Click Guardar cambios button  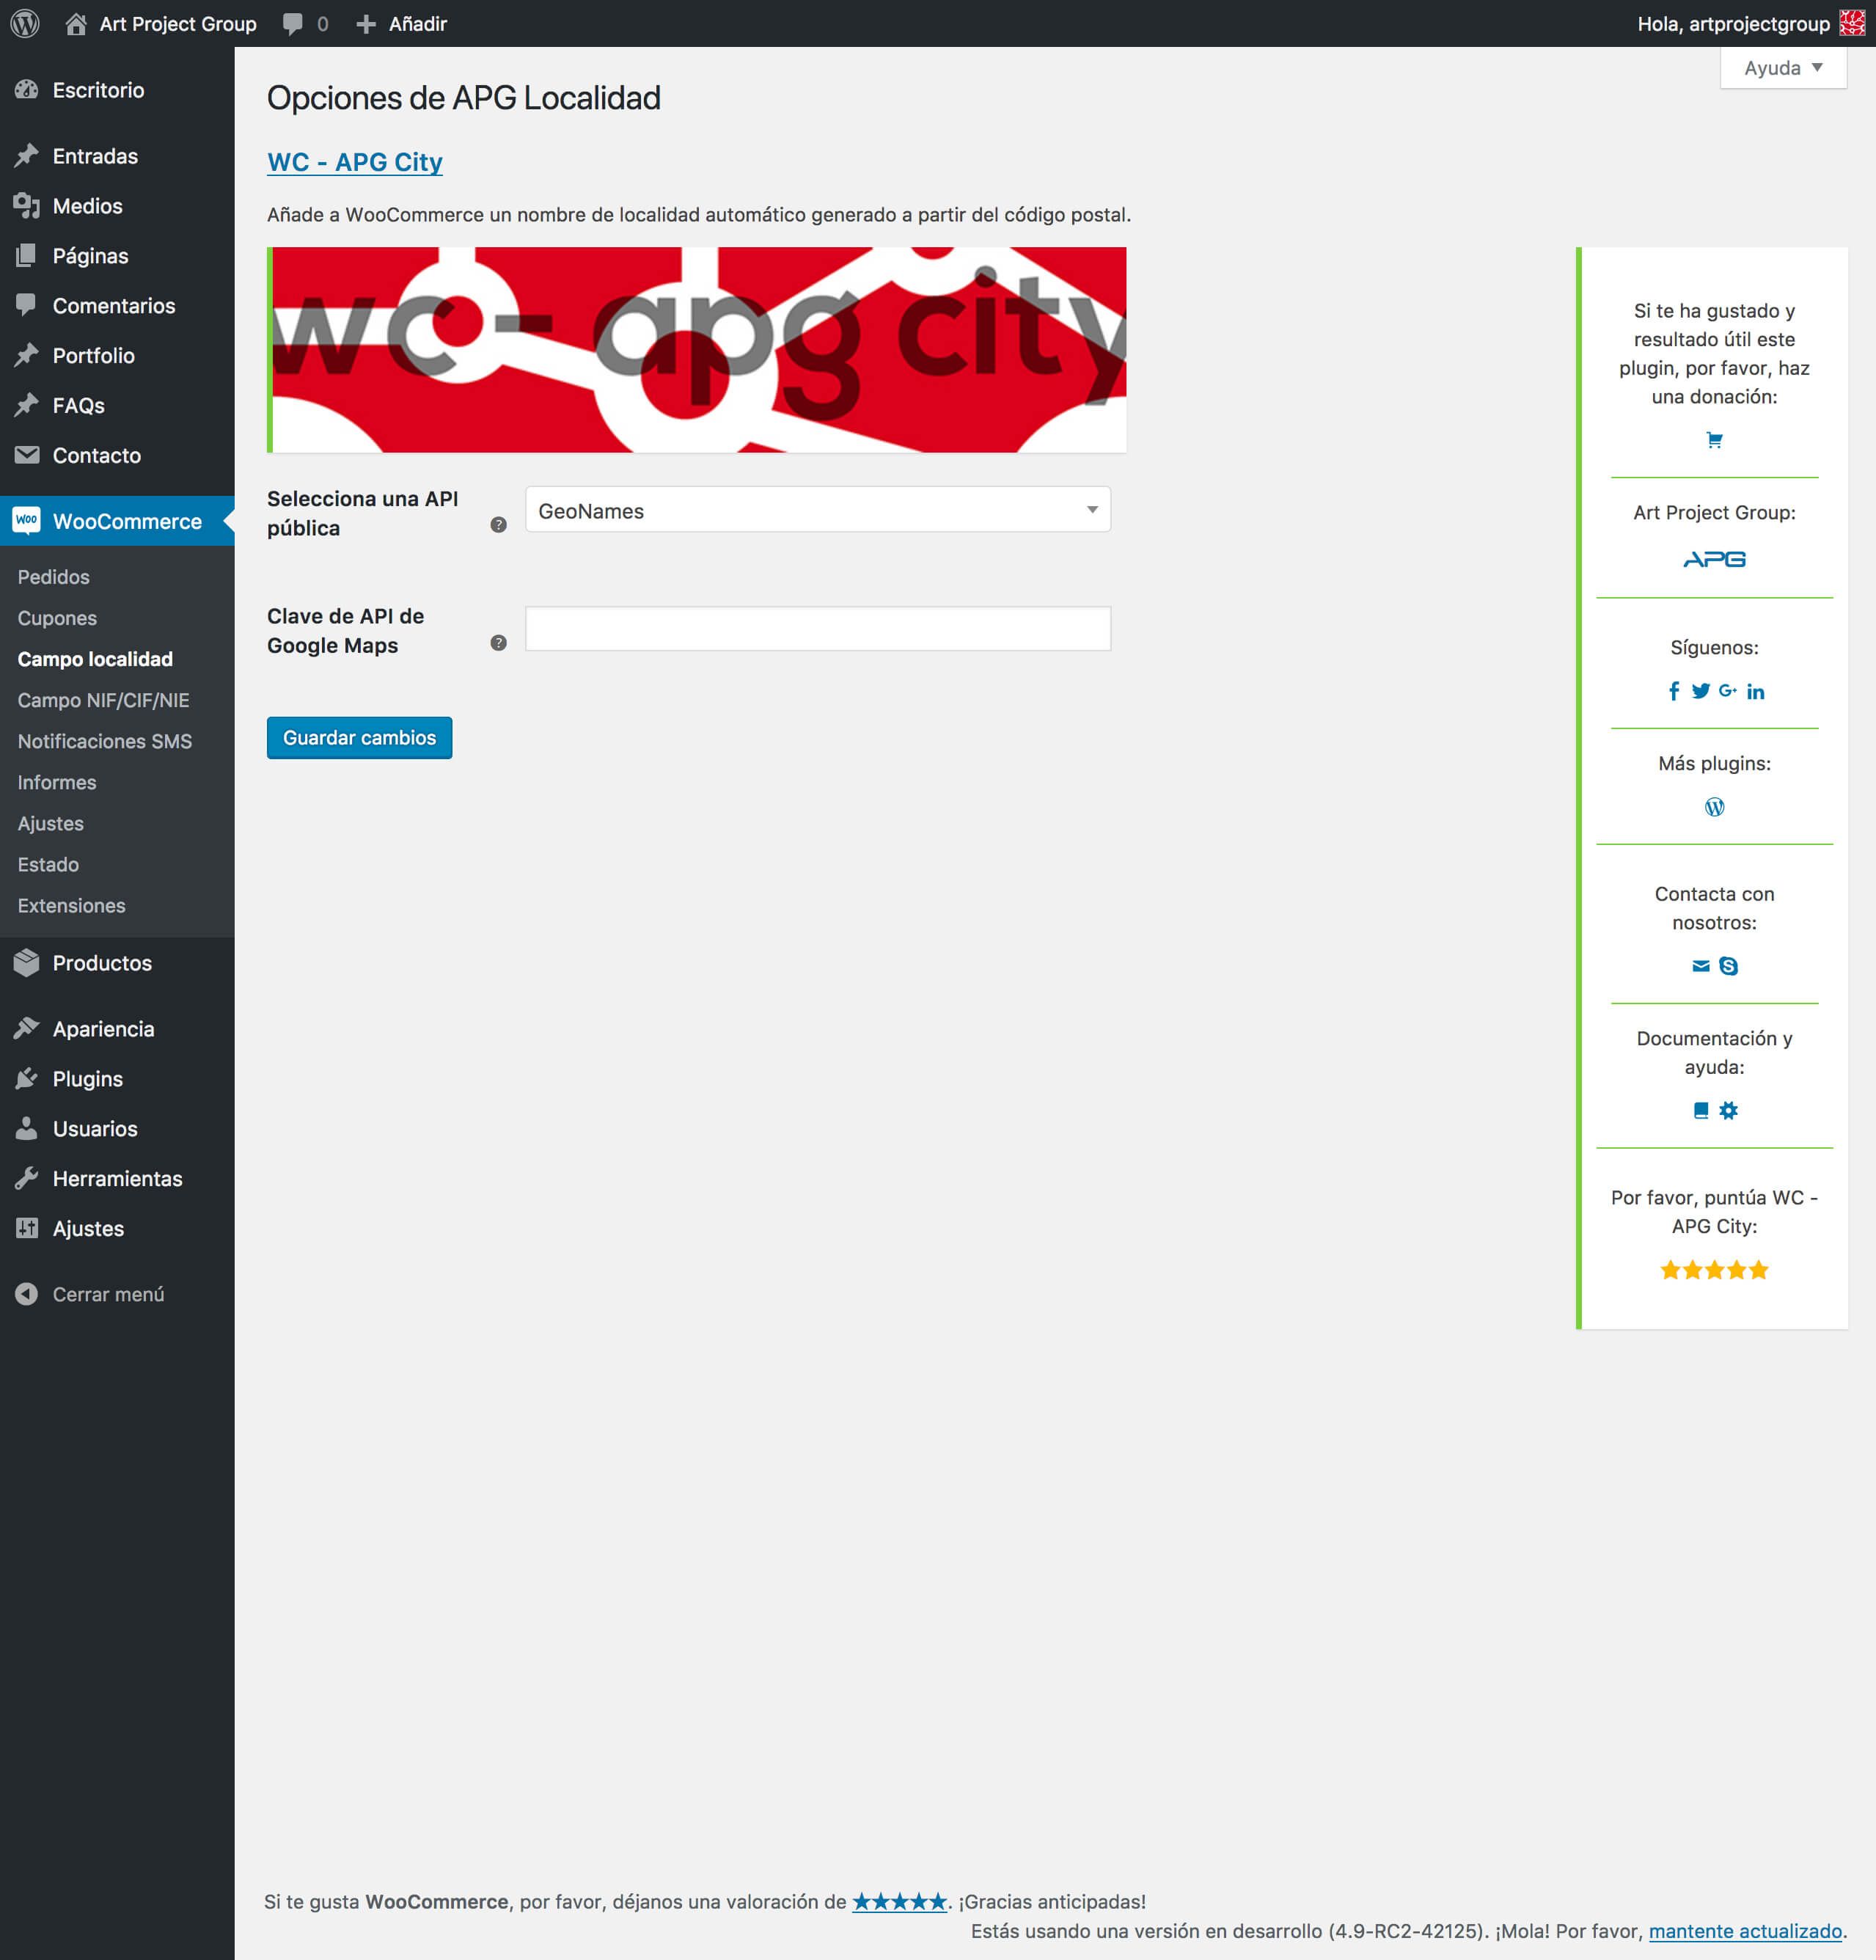click(x=359, y=738)
